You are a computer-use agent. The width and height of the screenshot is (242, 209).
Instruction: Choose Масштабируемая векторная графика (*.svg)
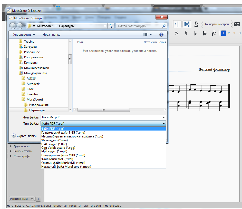click(x=103, y=136)
